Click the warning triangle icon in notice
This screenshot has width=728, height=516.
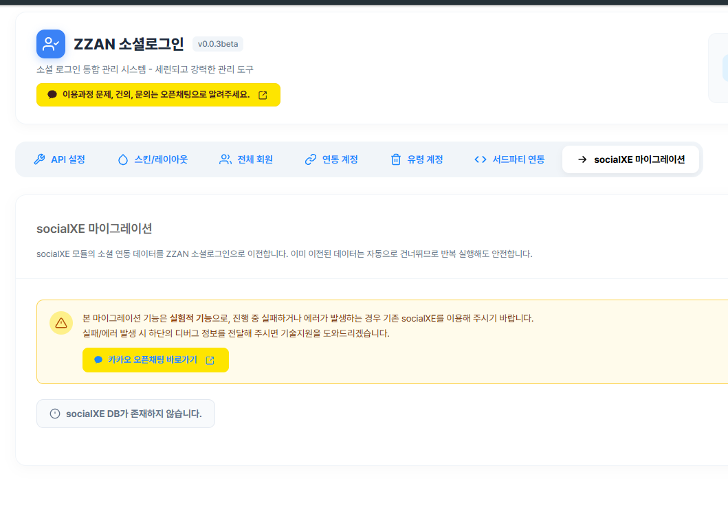point(61,323)
